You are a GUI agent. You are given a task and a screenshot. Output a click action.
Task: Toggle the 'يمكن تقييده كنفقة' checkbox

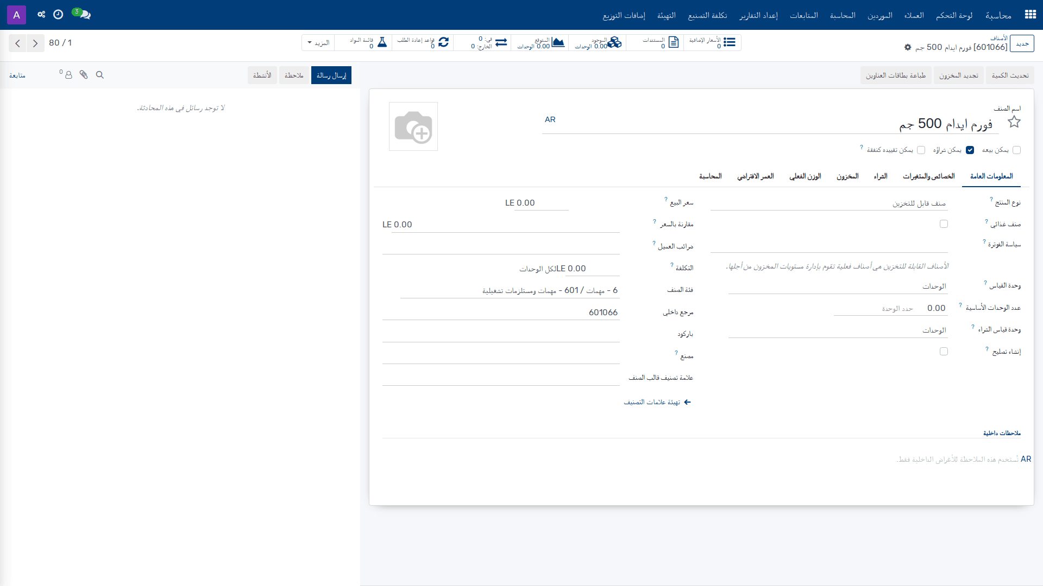(x=921, y=150)
